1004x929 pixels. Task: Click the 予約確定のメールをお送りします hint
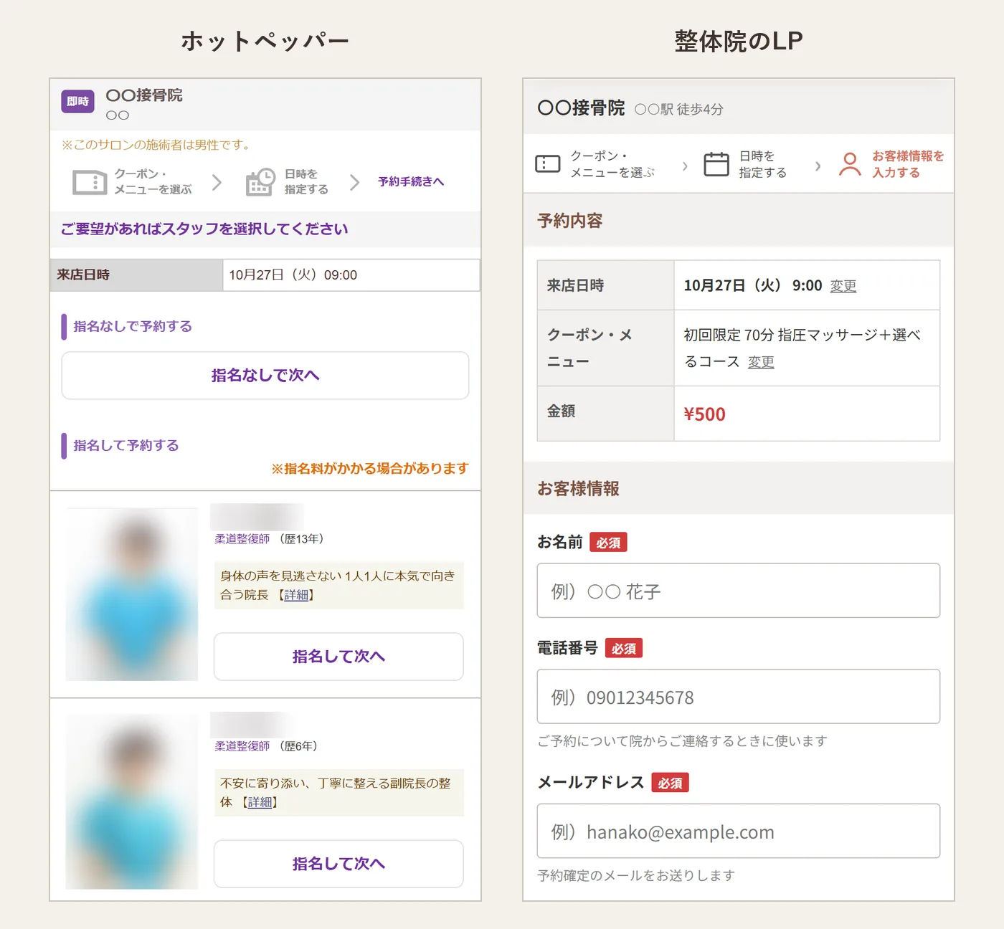[636, 875]
